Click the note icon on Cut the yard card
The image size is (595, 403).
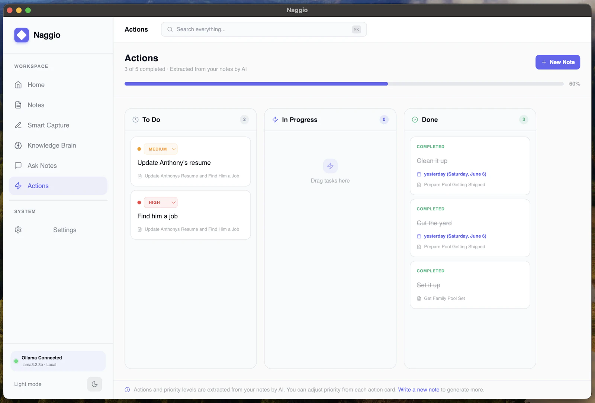pyautogui.click(x=419, y=247)
